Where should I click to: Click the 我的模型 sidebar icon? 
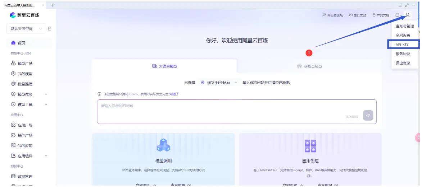coord(13,74)
